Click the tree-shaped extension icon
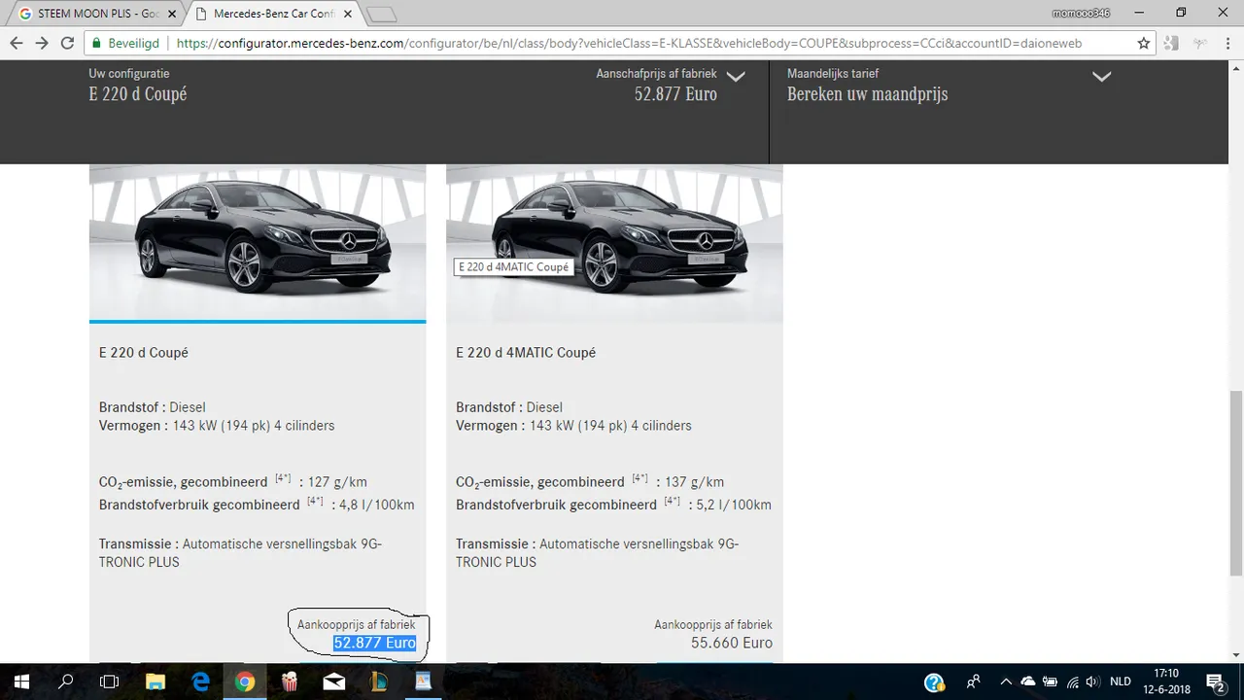 pos(1199,44)
